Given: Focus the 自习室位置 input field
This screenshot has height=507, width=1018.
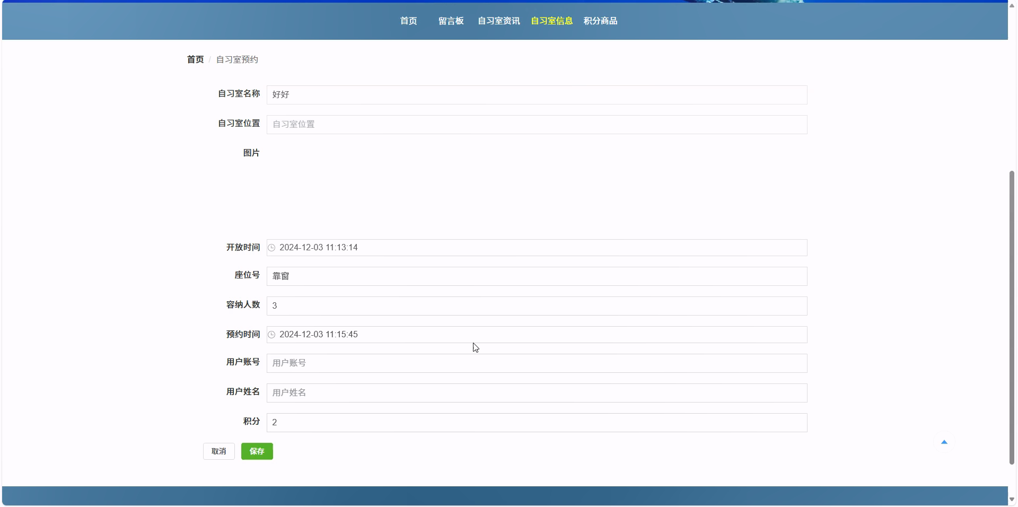Looking at the screenshot, I should [x=537, y=125].
